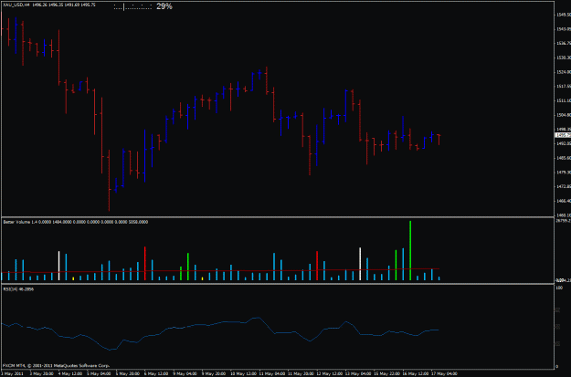Click the 6 May 12:00 time label
The image size is (571, 377).
point(156,373)
